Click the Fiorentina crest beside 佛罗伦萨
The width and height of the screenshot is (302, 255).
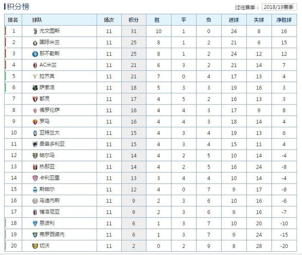click(x=35, y=110)
